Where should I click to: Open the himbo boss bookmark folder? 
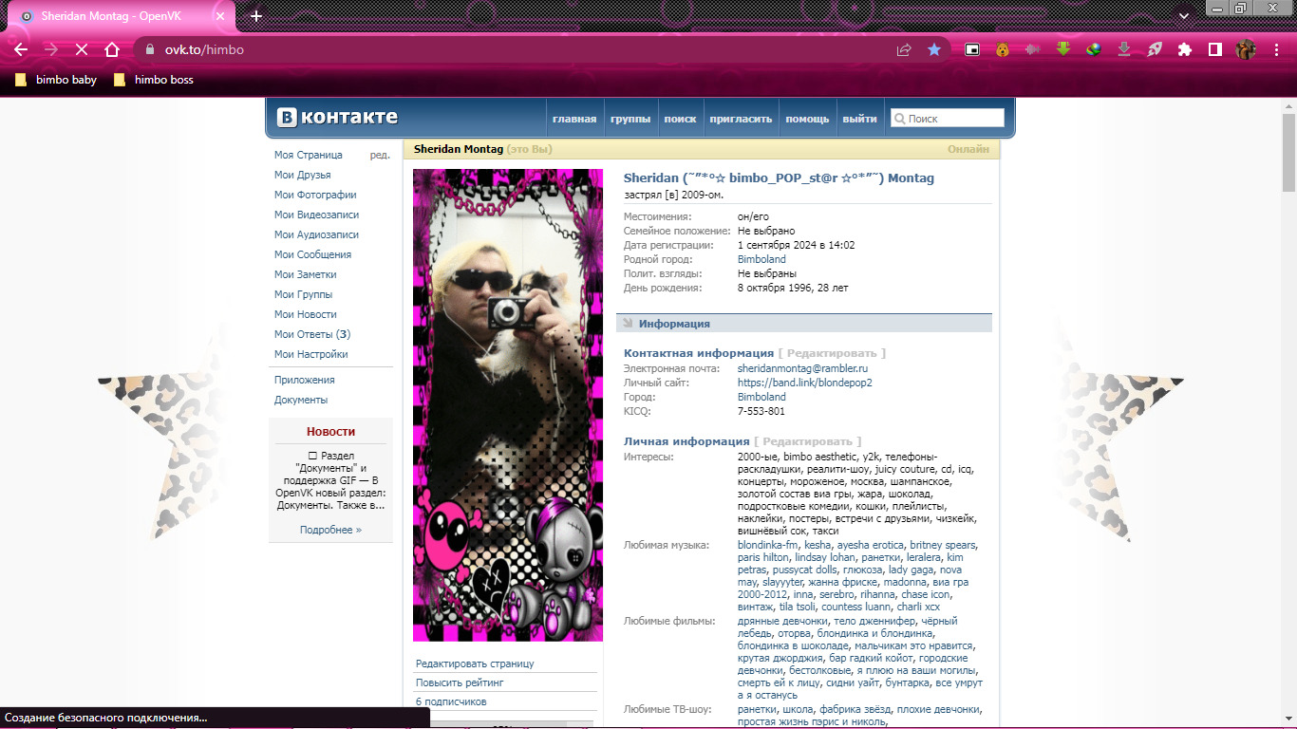click(x=153, y=80)
